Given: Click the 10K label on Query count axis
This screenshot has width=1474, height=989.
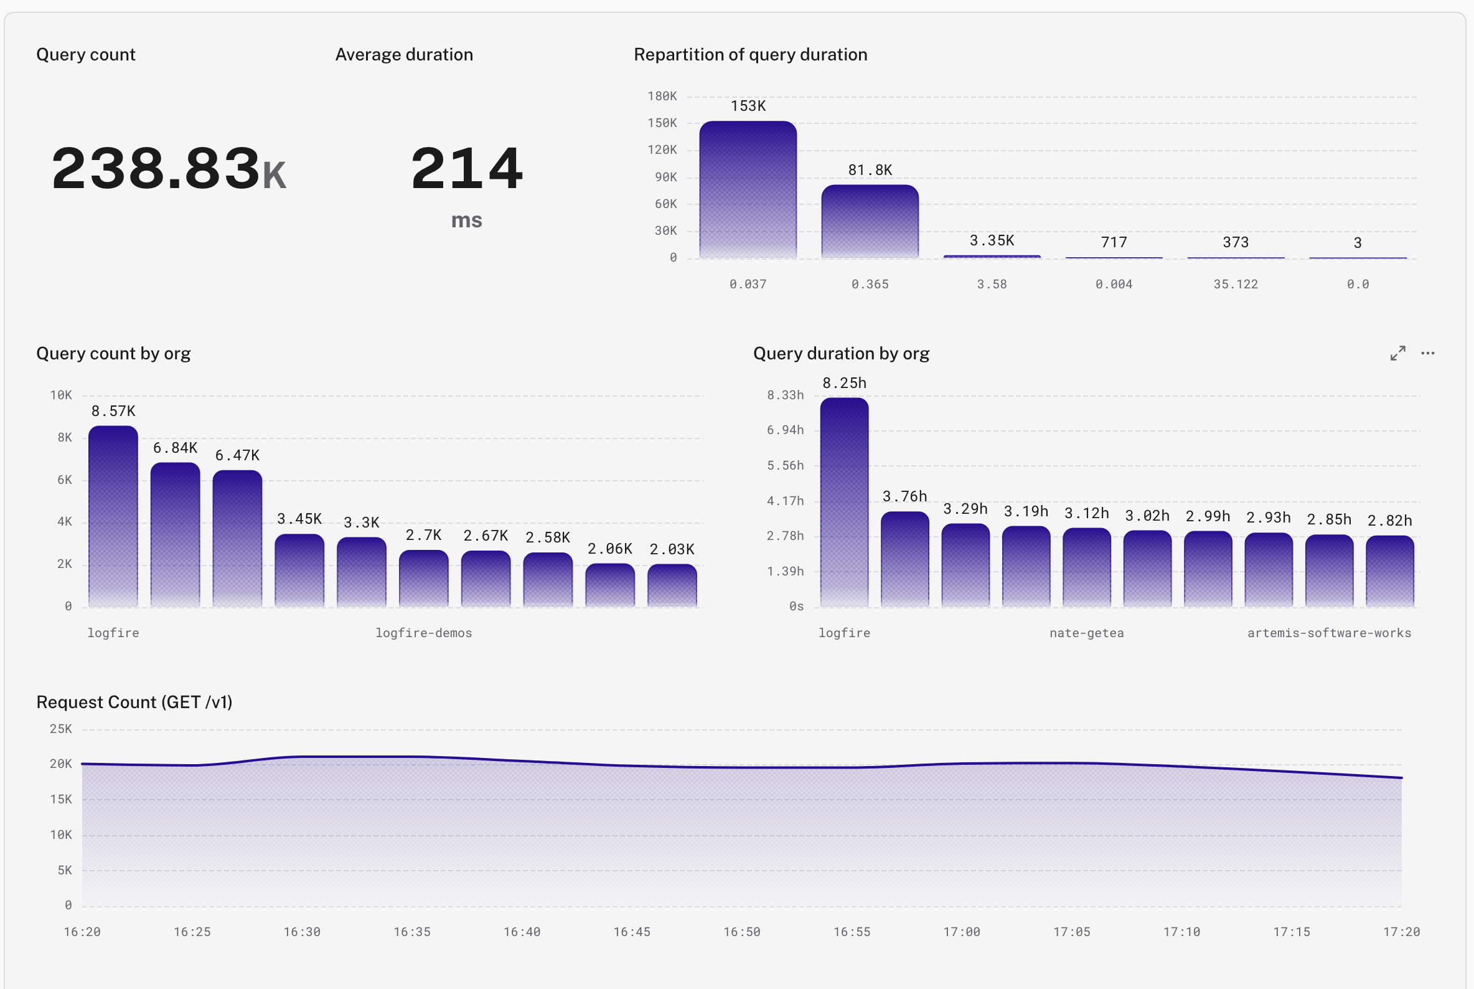Looking at the screenshot, I should (x=60, y=395).
